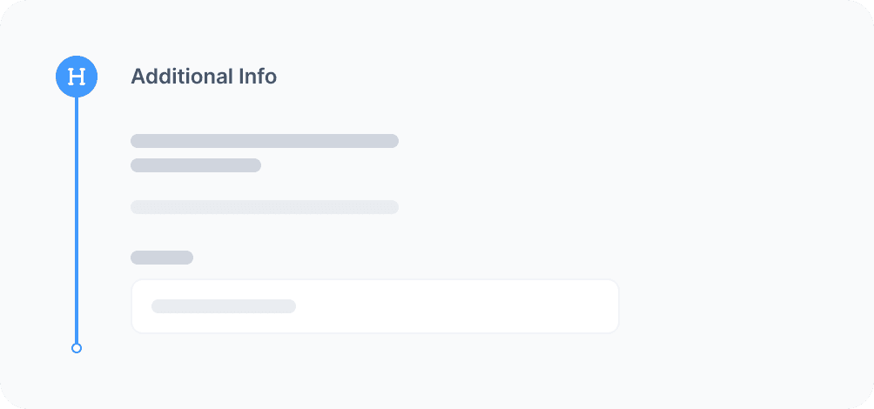
Task: Click the light gray placeholder line
Action: pos(265,207)
